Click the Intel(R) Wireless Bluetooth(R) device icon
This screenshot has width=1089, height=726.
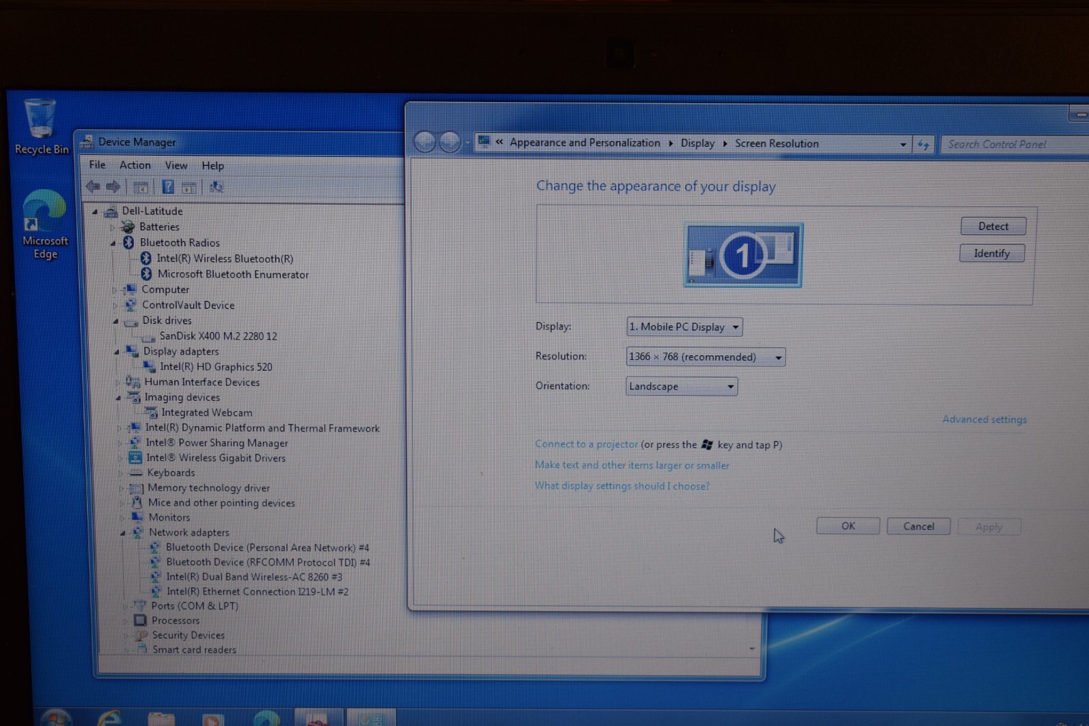point(146,259)
